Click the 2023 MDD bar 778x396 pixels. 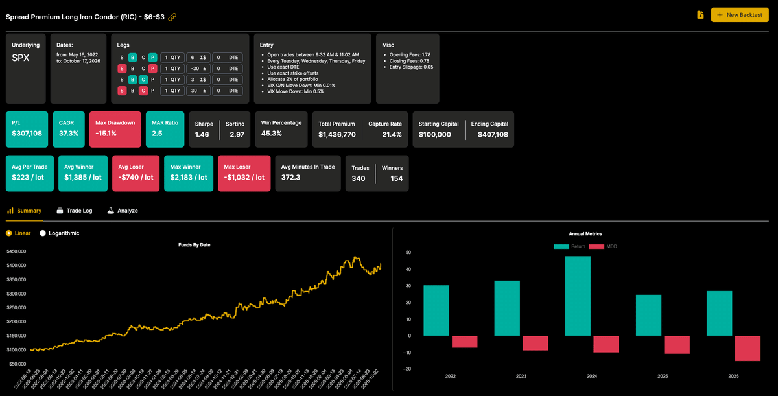click(536, 343)
